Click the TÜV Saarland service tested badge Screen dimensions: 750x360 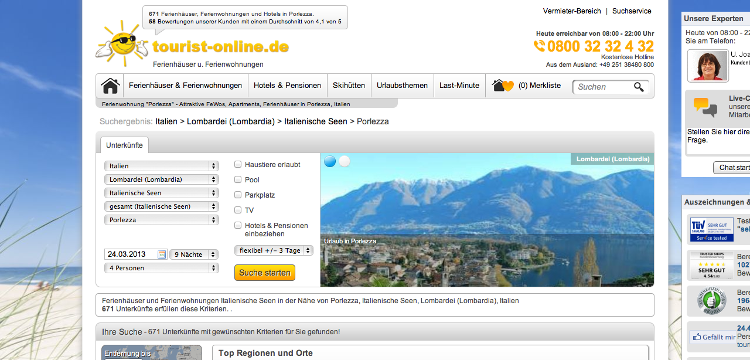tap(711, 229)
